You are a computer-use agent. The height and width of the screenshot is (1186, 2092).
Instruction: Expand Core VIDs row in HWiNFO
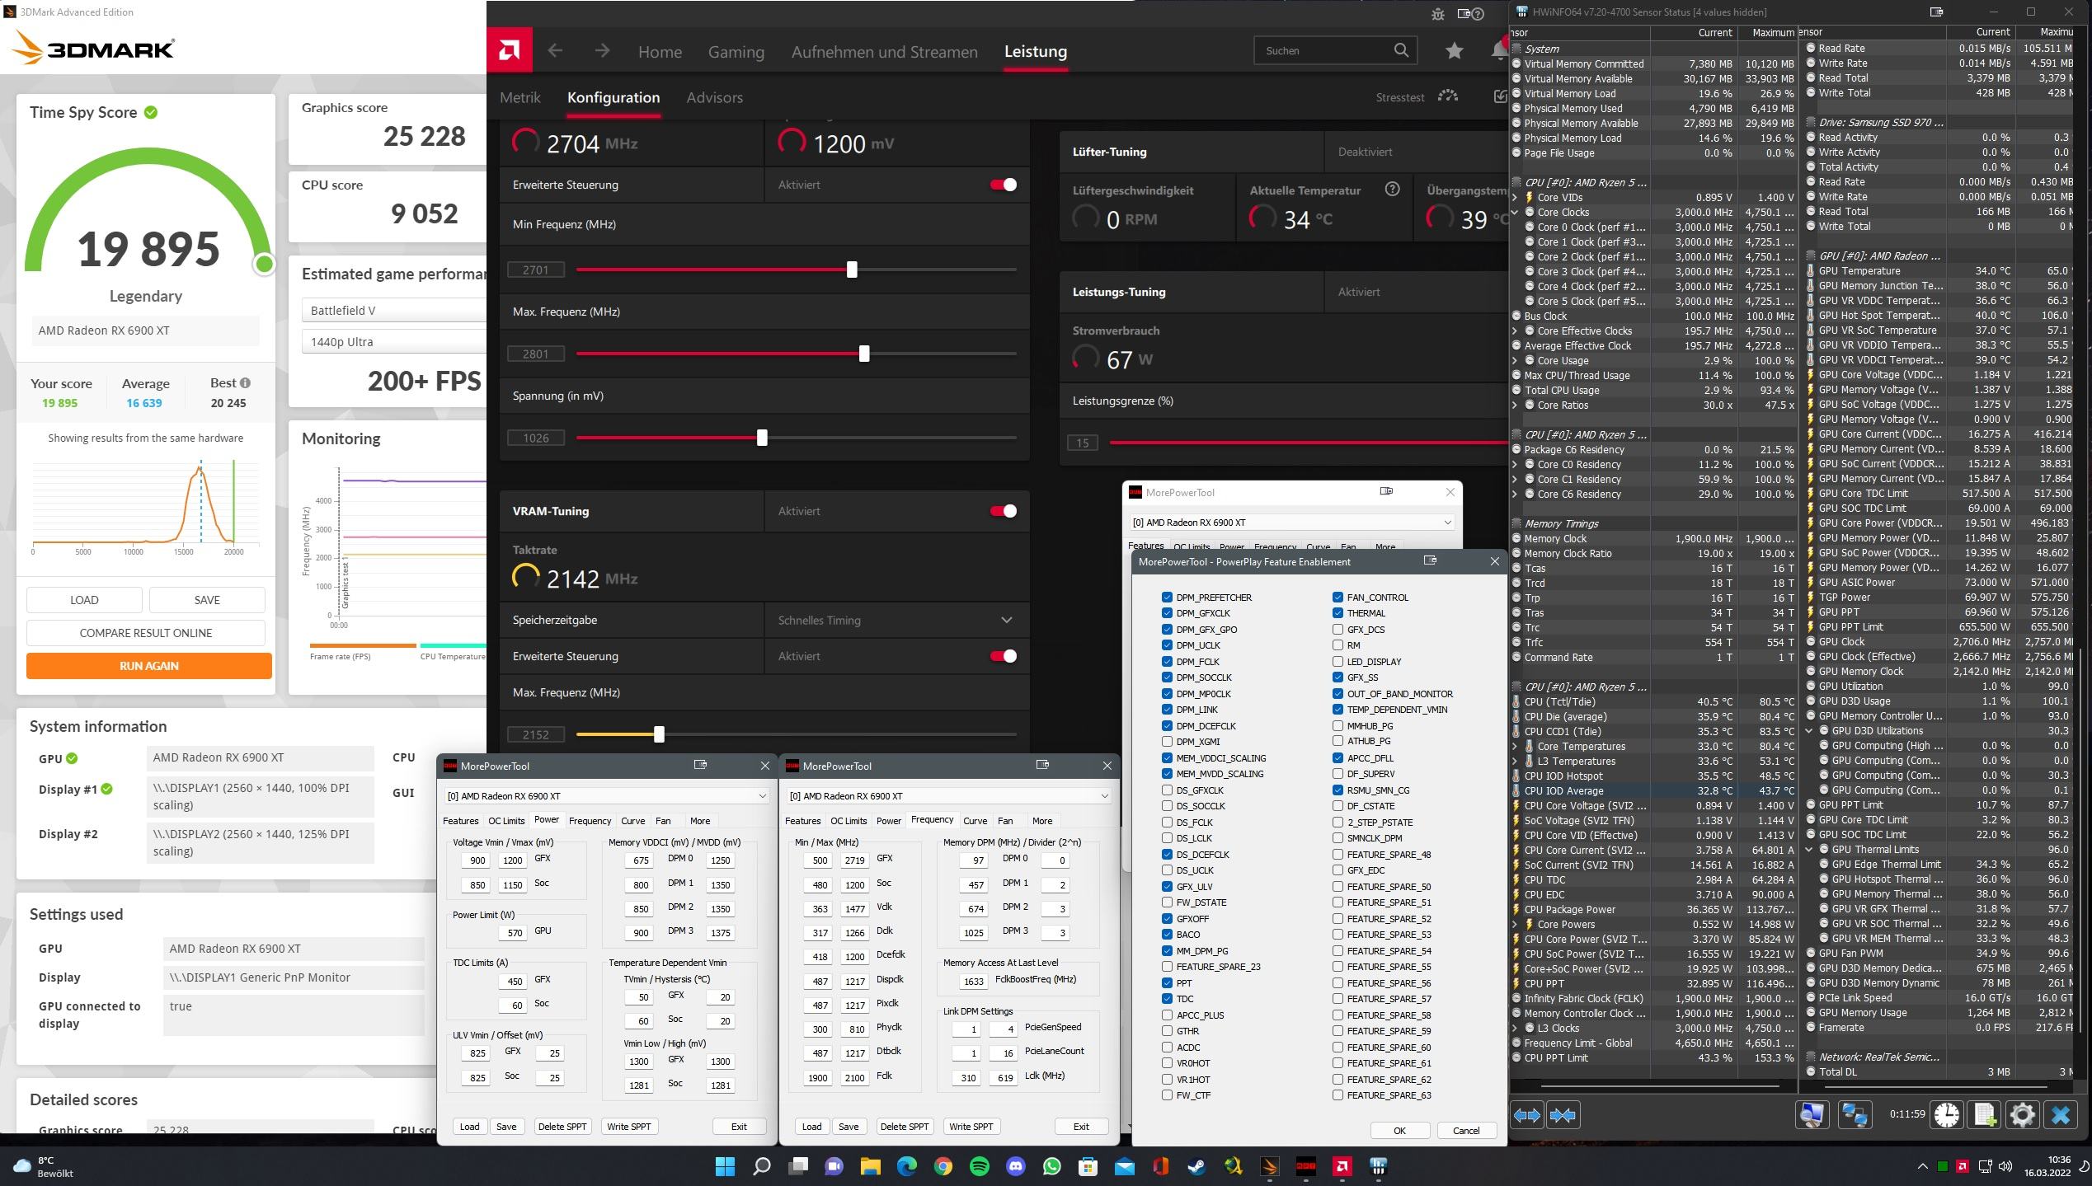coord(1515,197)
